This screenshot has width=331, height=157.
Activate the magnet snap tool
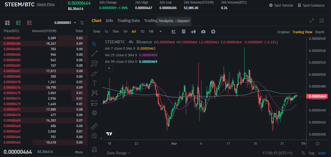tap(94, 150)
